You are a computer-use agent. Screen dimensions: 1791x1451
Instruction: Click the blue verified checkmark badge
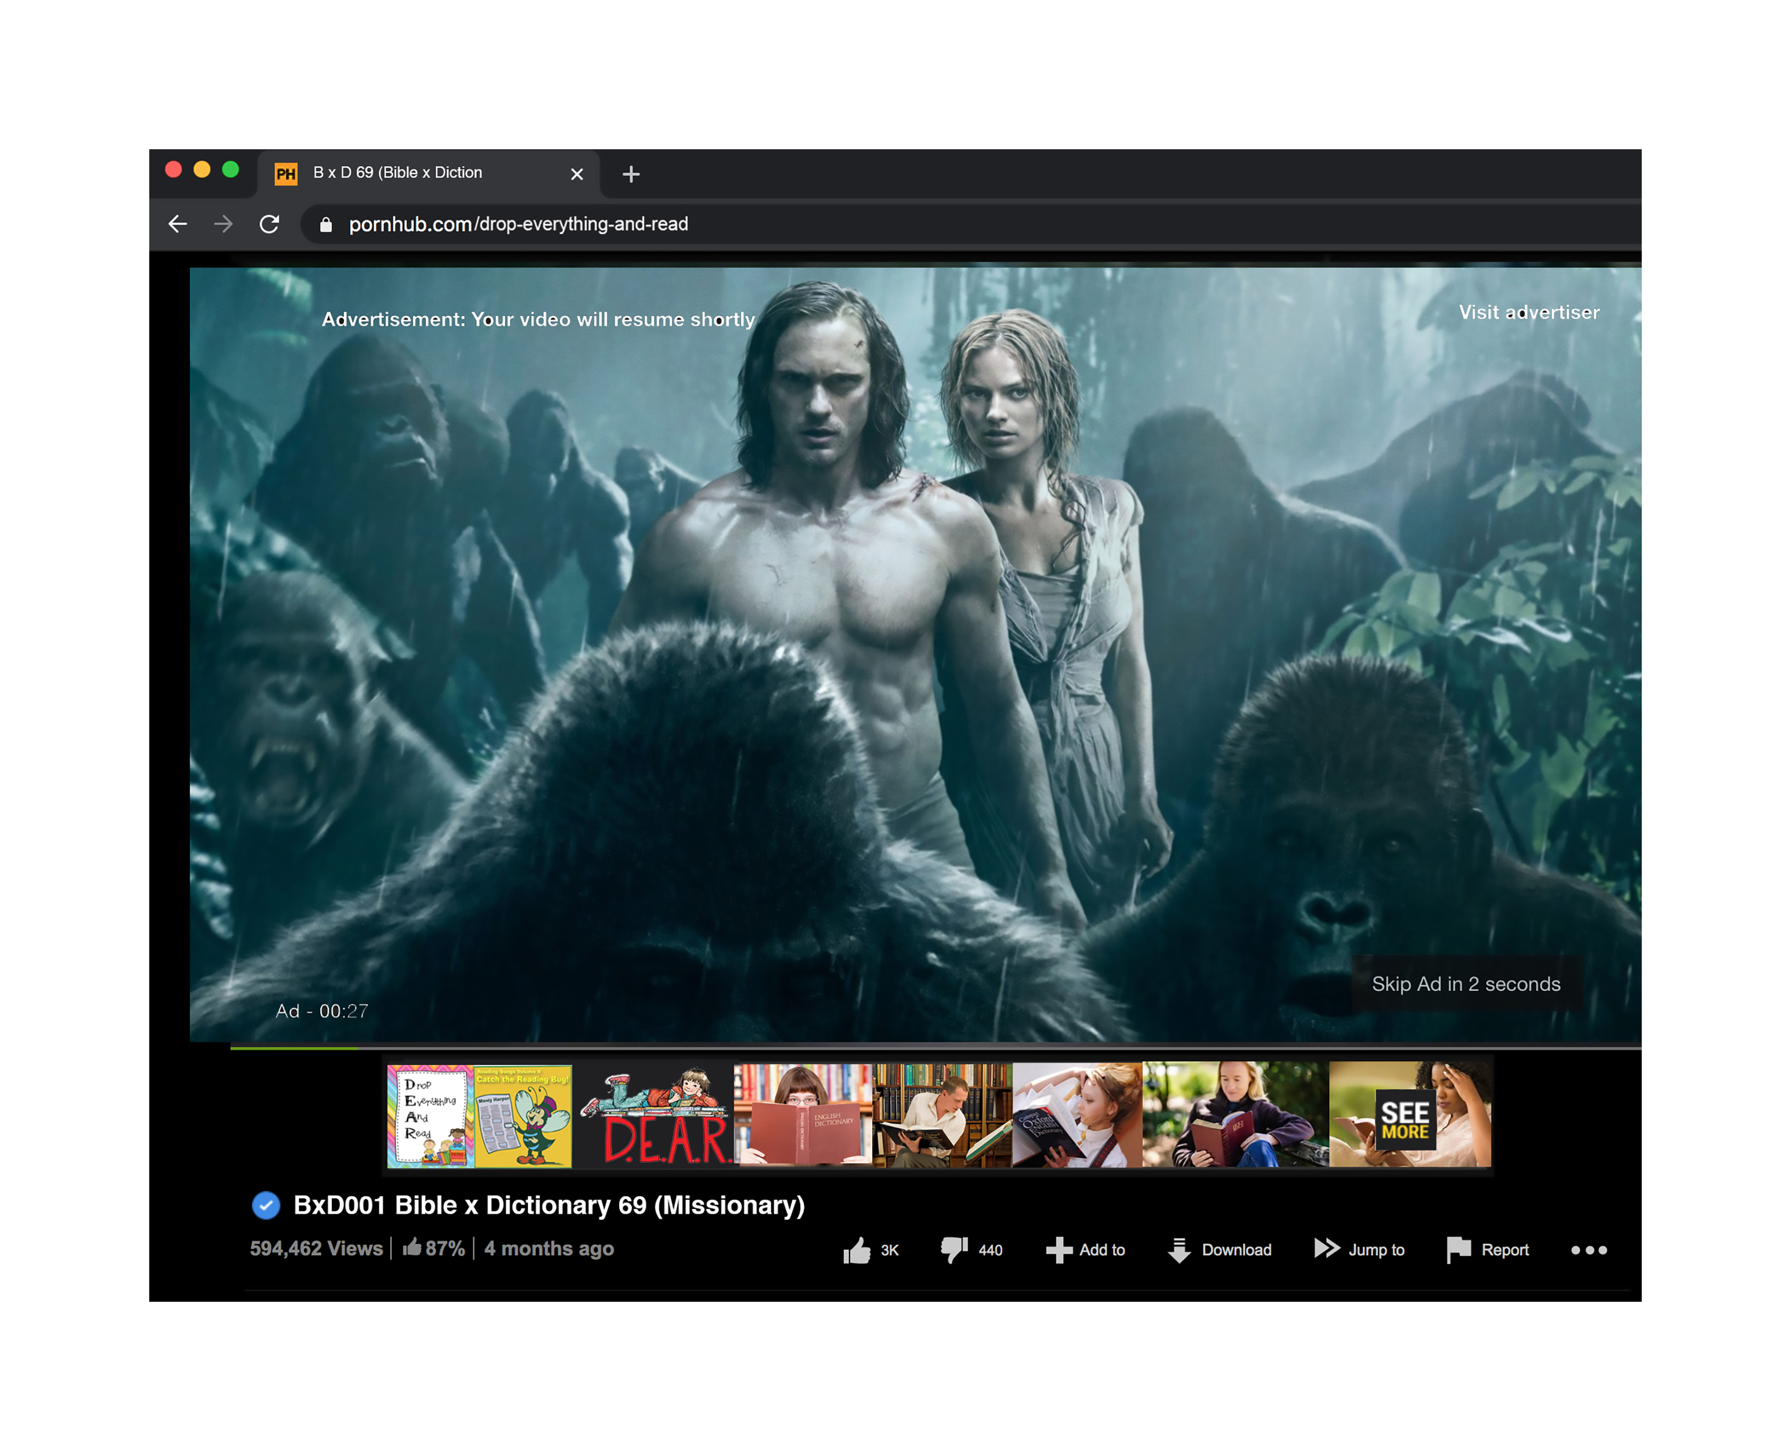coord(266,1205)
